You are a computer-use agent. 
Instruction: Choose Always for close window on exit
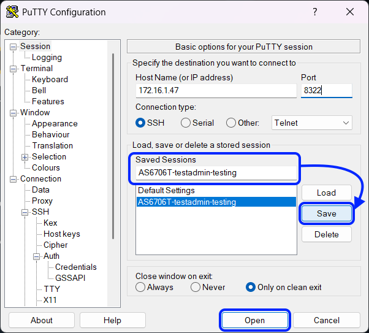(140, 287)
